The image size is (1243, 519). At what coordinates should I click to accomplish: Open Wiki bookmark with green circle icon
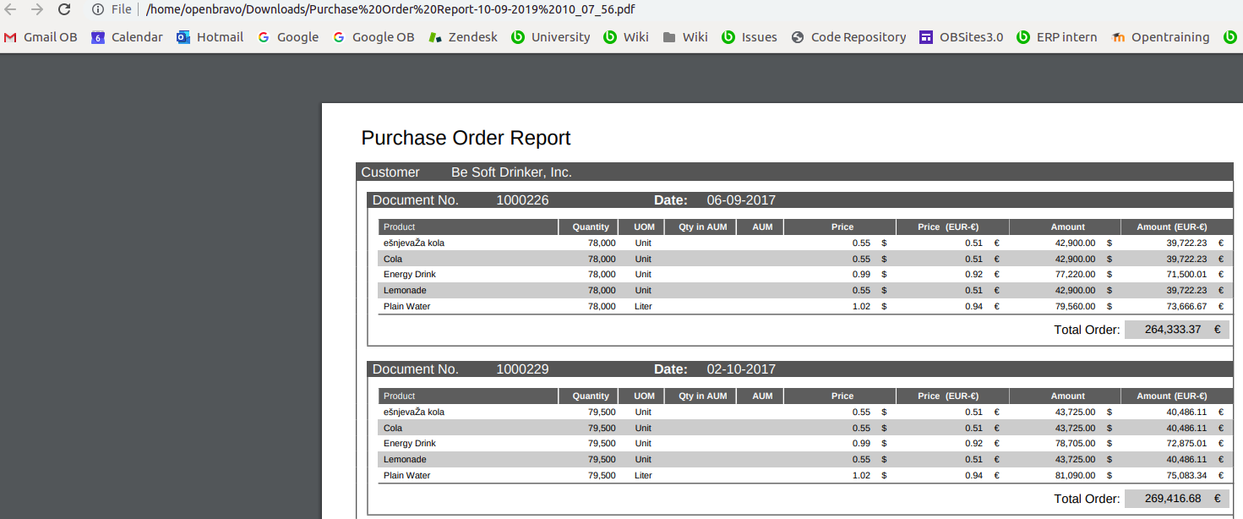[x=626, y=37]
